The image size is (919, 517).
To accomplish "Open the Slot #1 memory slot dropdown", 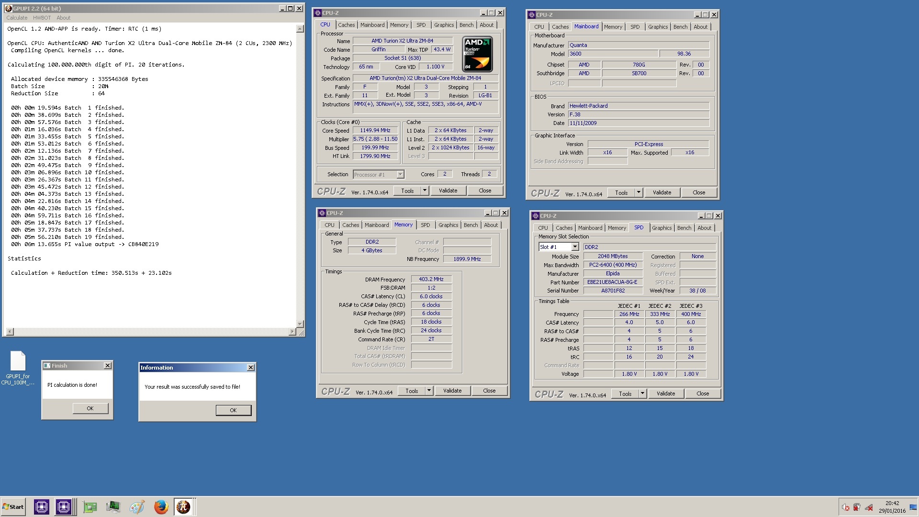I will pos(575,247).
